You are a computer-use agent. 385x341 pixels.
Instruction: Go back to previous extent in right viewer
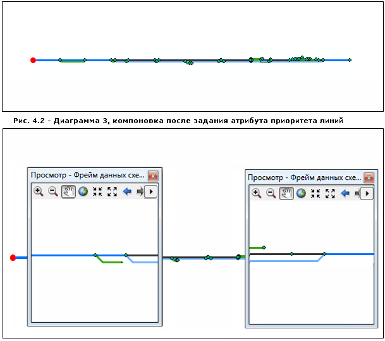[x=345, y=193]
